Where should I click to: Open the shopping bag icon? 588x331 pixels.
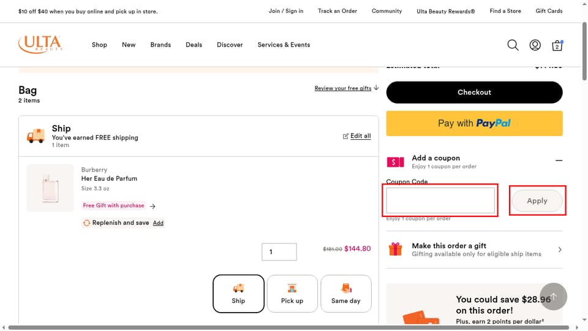pos(557,45)
